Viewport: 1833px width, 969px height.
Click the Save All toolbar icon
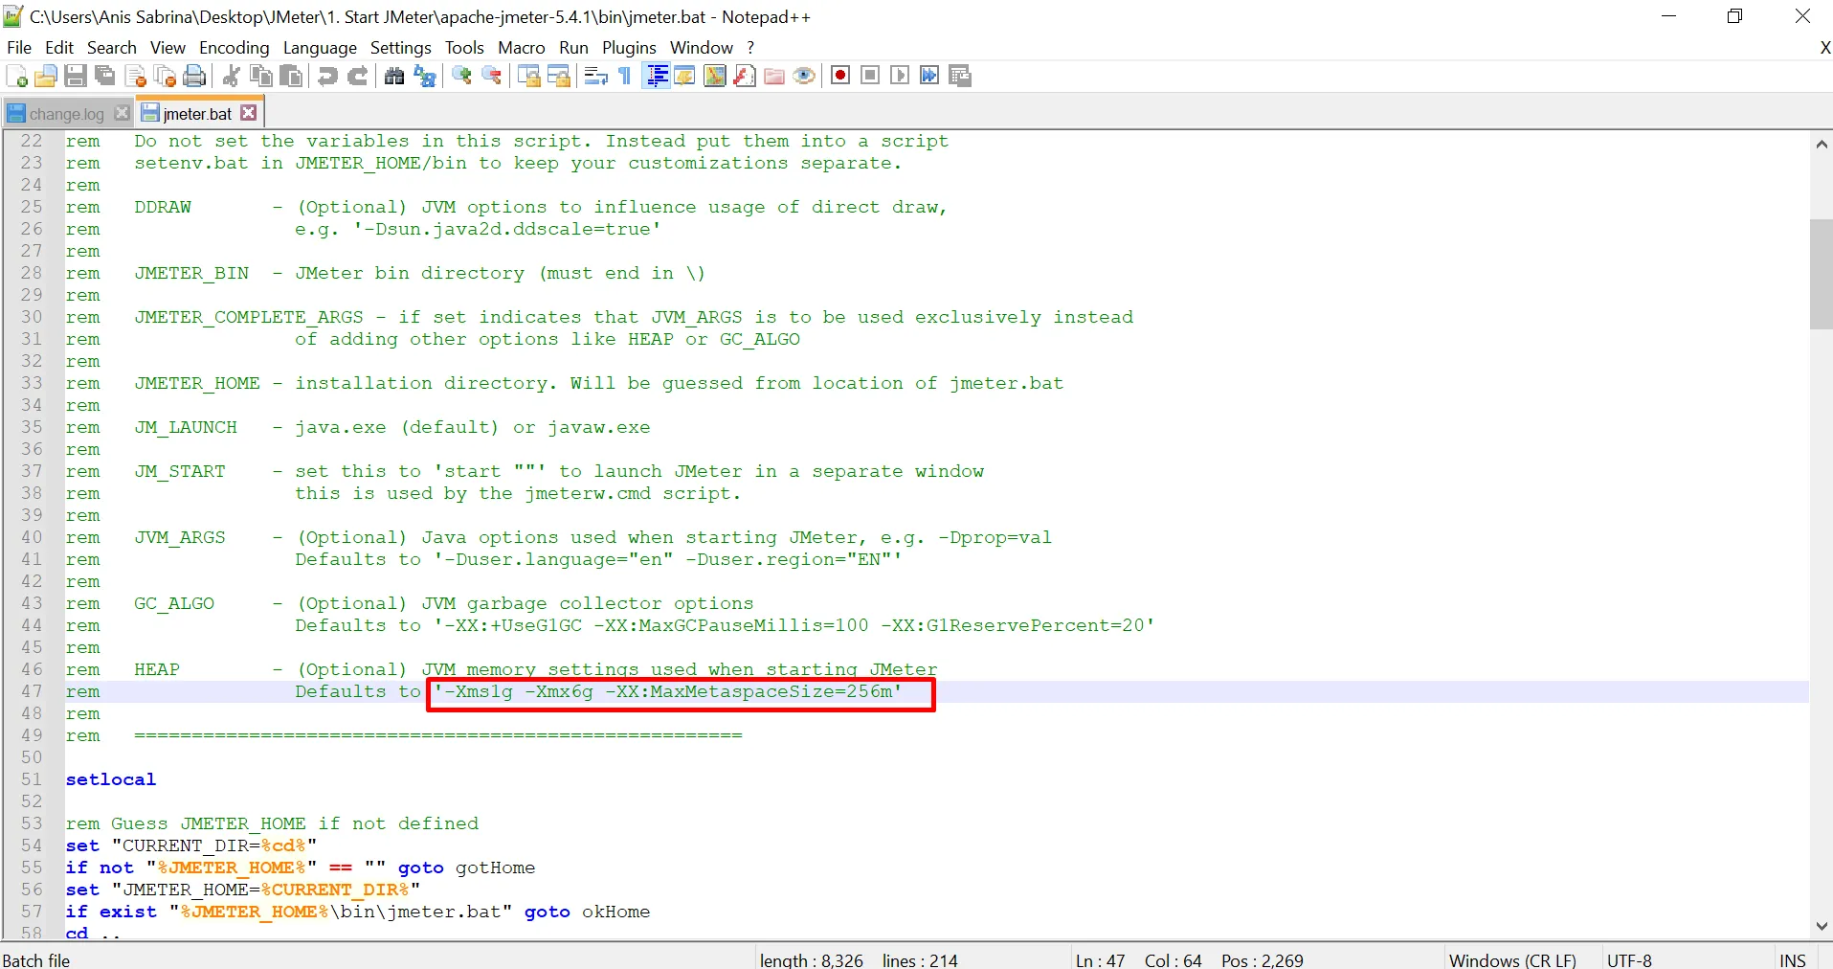tap(105, 76)
